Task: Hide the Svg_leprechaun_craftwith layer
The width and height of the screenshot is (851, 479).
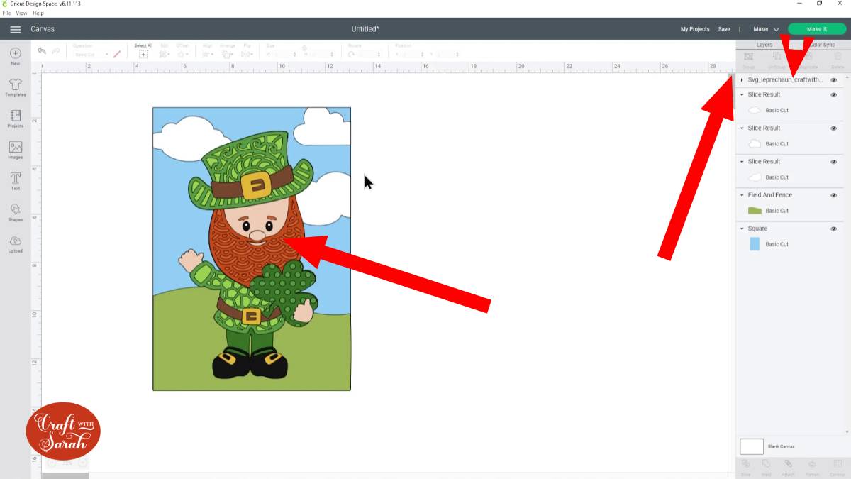Action: (x=834, y=79)
